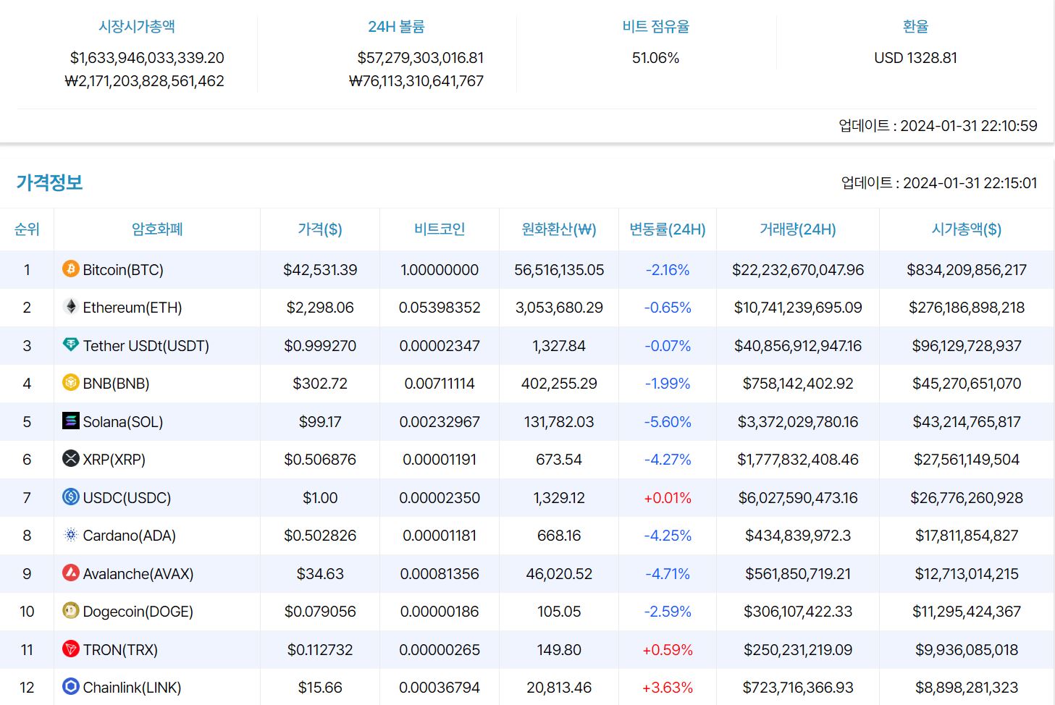Screen dimensions: 1055x705
Task: Open the Solana(SOL) coin link
Action: point(123,422)
